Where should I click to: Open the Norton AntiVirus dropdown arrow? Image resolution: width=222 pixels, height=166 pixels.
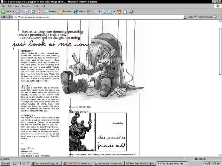[x=219, y=17]
